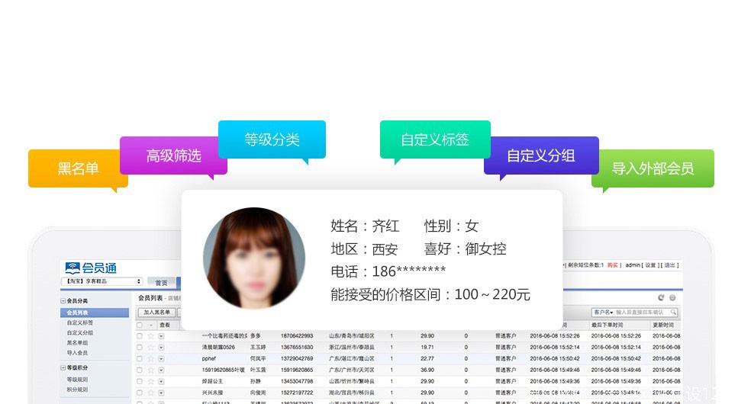738x404 pixels.
Task: Sort by 更新时间 column header
Action: click(x=663, y=325)
